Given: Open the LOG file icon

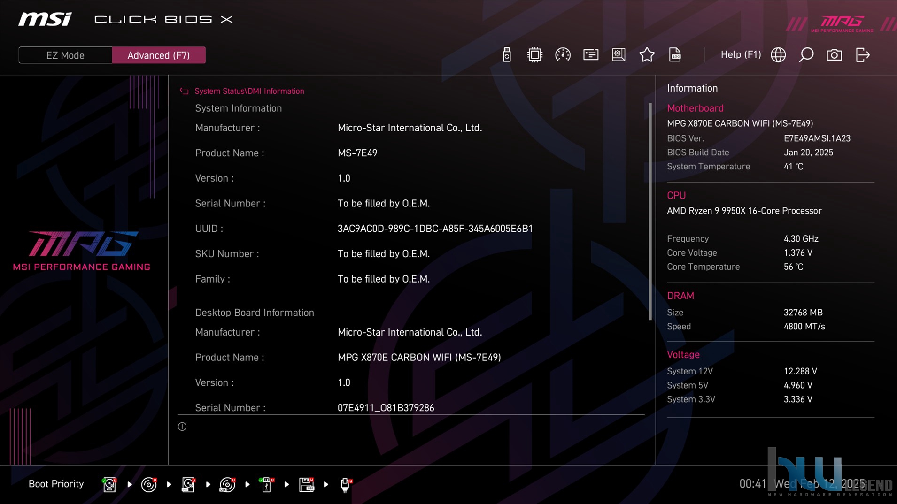Looking at the screenshot, I should coord(675,55).
